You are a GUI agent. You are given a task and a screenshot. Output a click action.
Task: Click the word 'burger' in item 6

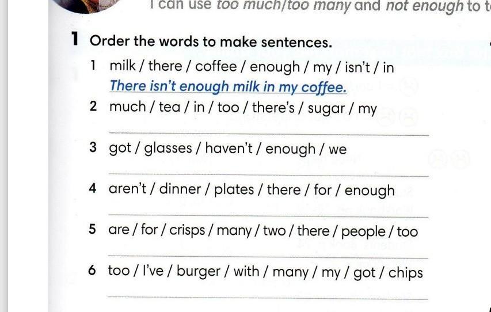point(199,271)
